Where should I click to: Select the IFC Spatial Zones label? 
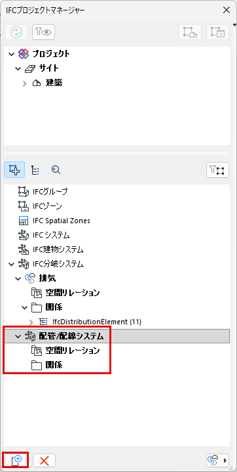[x=62, y=221]
